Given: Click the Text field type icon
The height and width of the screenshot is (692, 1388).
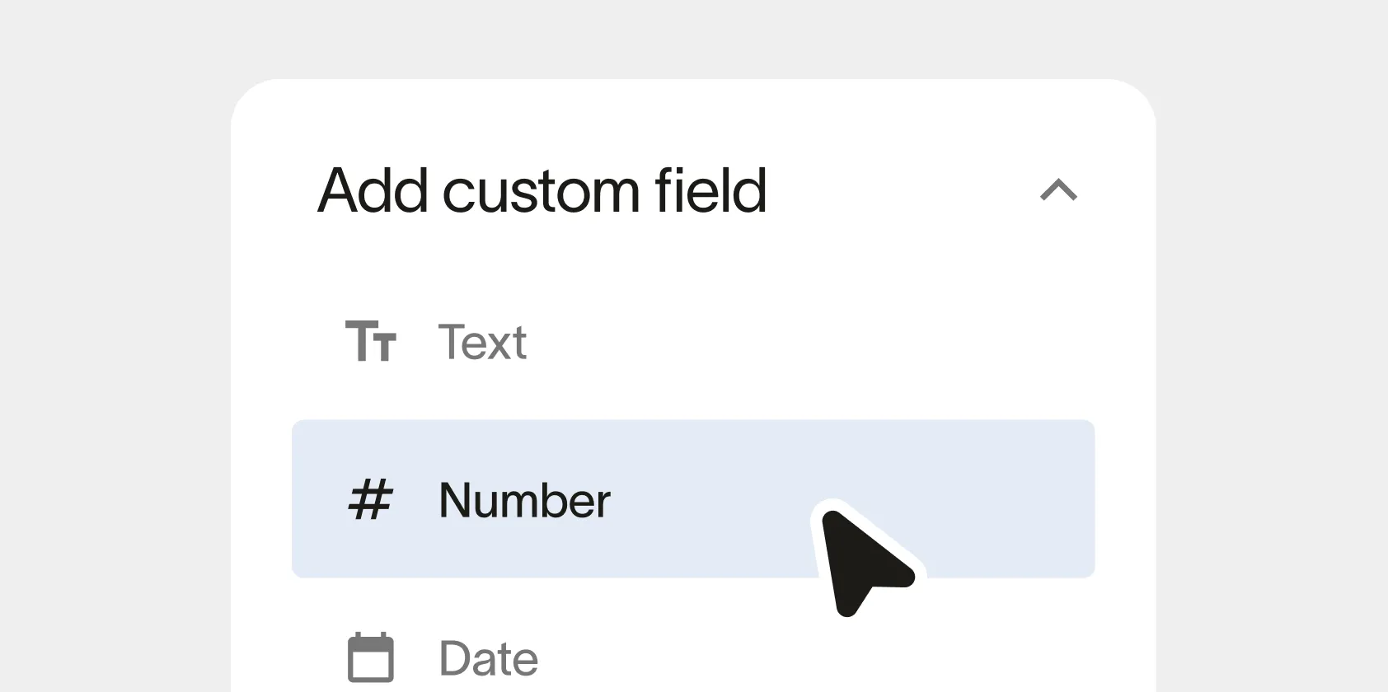Looking at the screenshot, I should pyautogui.click(x=370, y=341).
